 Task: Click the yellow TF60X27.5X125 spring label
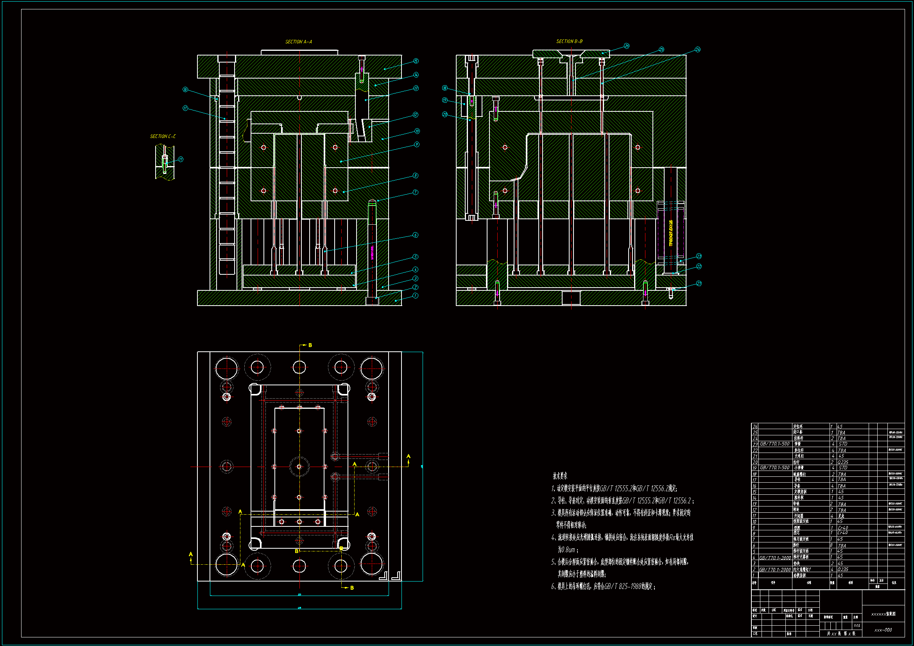click(x=671, y=233)
